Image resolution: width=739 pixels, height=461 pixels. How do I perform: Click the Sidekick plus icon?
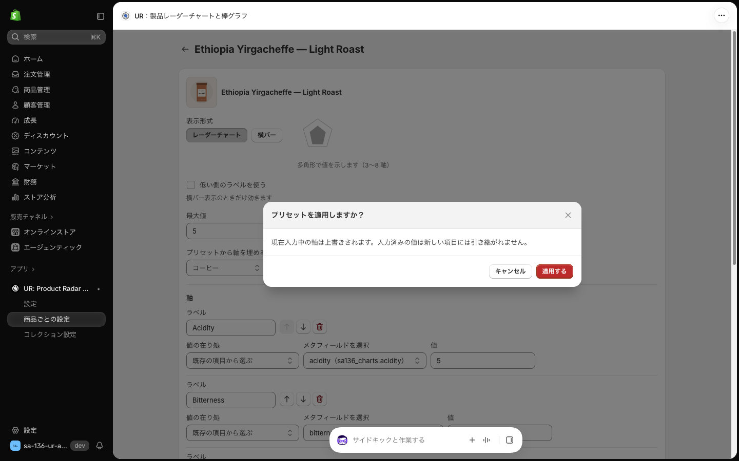click(x=472, y=440)
